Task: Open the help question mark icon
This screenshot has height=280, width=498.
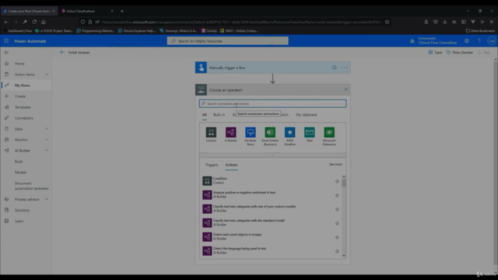Action: click(479, 41)
